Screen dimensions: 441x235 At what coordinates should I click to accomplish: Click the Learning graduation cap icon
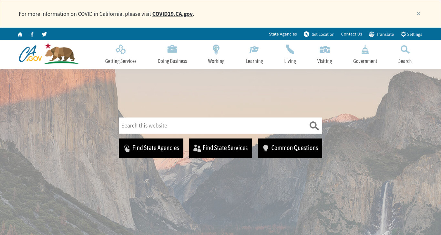[x=254, y=49]
